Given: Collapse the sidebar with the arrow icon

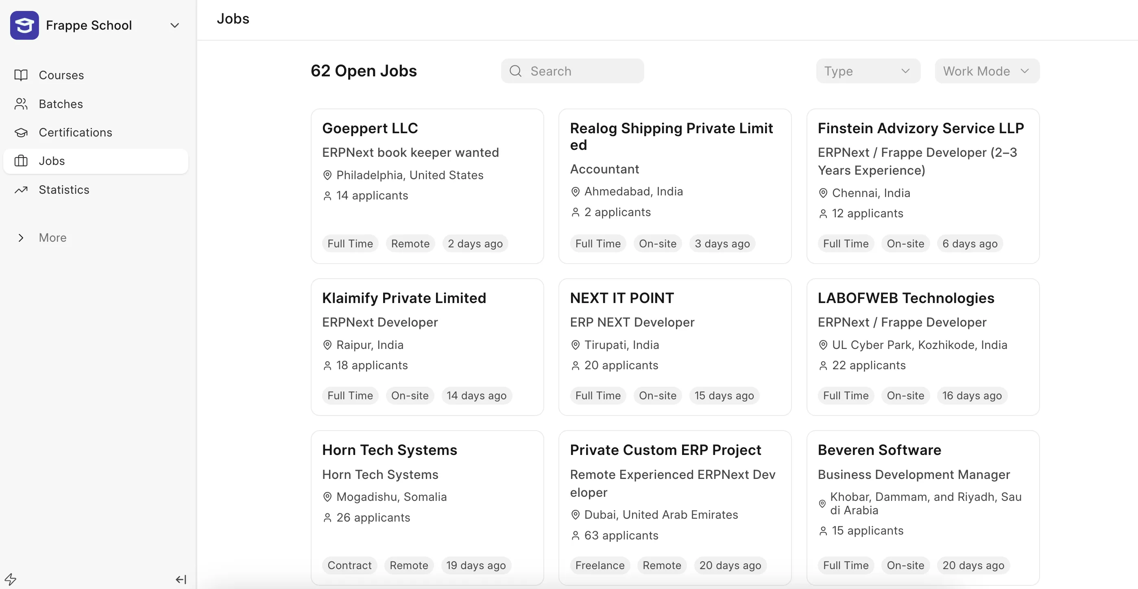Looking at the screenshot, I should point(181,579).
